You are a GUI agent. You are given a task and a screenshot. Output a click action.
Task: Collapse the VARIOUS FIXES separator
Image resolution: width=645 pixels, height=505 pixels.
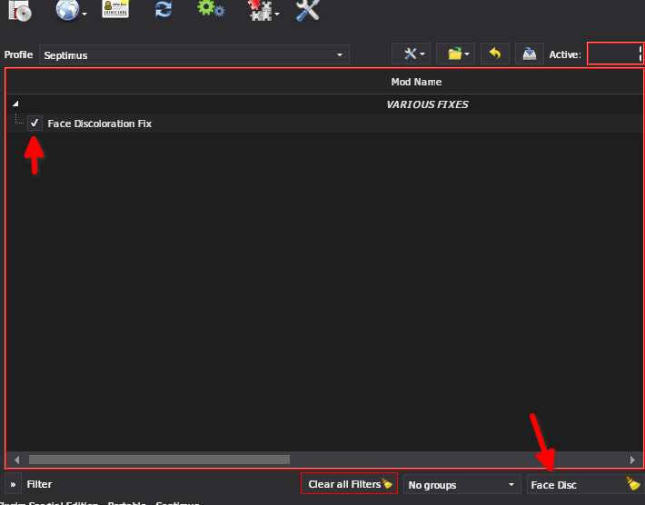[15, 104]
